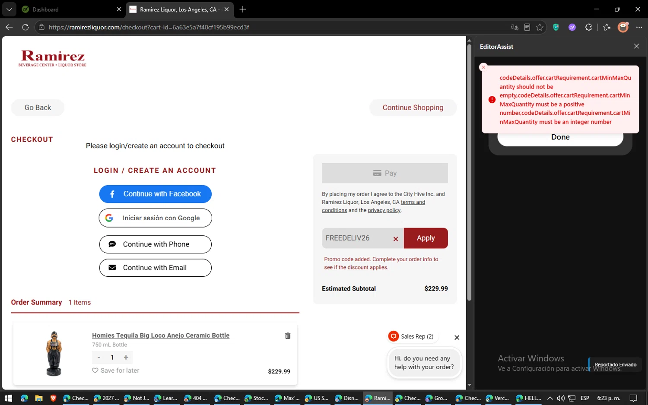The width and height of the screenshot is (648, 405).
Task: Close the Dashboard tab
Action: point(119,9)
